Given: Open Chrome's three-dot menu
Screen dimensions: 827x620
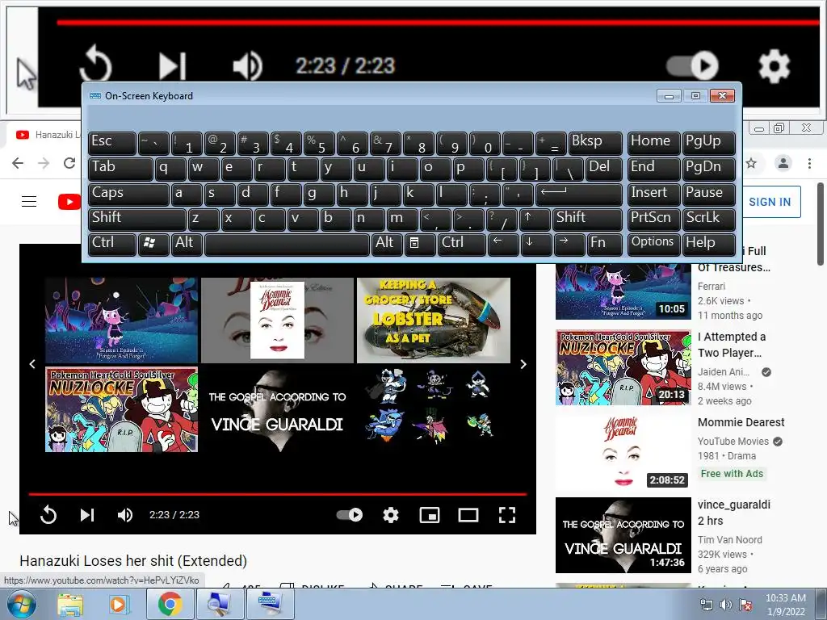Looking at the screenshot, I should (x=809, y=163).
